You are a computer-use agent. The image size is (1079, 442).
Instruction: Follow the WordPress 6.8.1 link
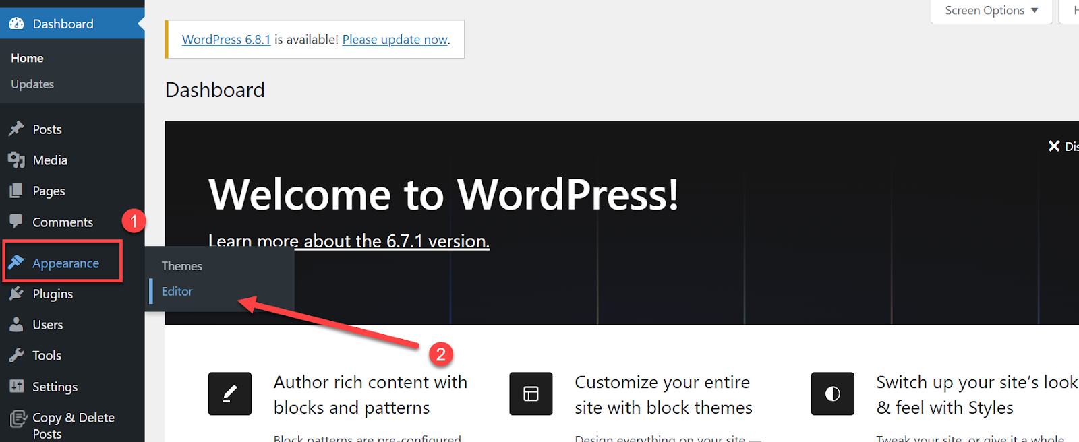[x=226, y=40]
